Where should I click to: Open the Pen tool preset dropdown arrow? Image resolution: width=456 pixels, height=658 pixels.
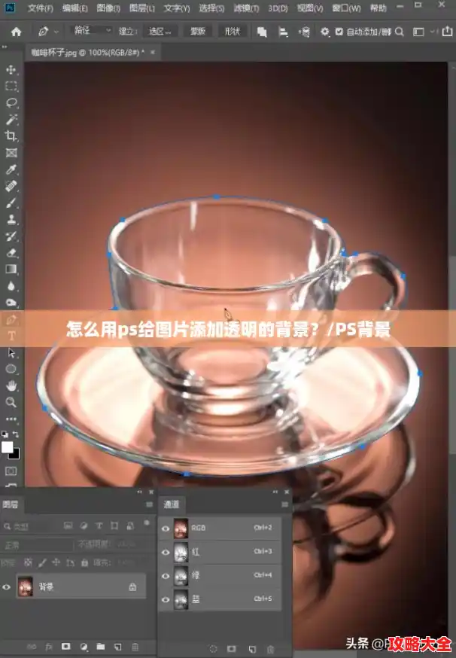56,32
